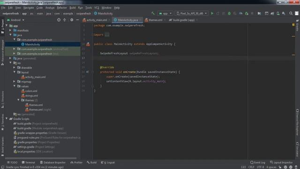Click the Search Everywhere magnifier icon

(291, 14)
